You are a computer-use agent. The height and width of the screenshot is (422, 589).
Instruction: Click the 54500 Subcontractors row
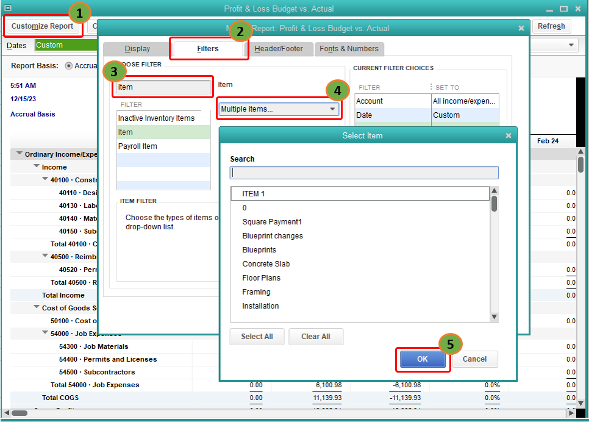[97, 372]
